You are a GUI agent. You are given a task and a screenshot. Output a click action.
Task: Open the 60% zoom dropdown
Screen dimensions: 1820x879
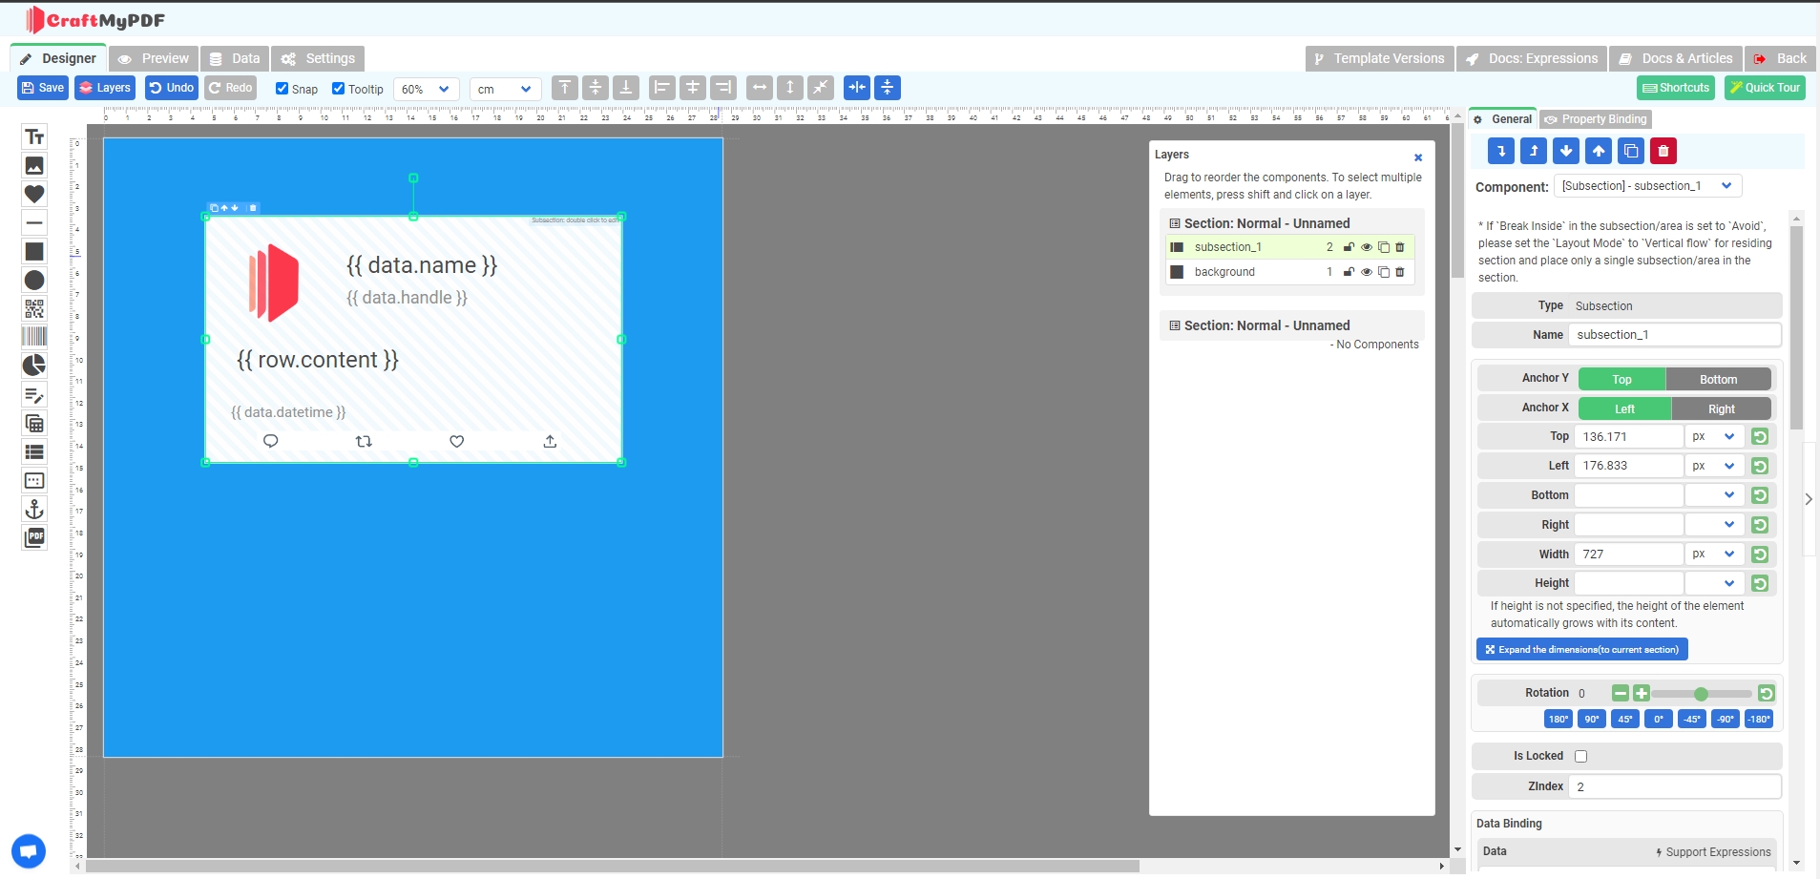click(x=426, y=89)
